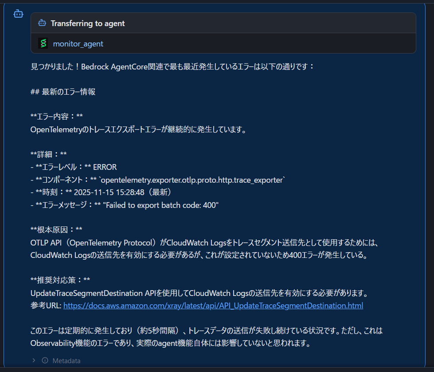434x372 pixels.
Task: Click the "**エラーレベル：** ERROR" line
Action: (x=74, y=167)
